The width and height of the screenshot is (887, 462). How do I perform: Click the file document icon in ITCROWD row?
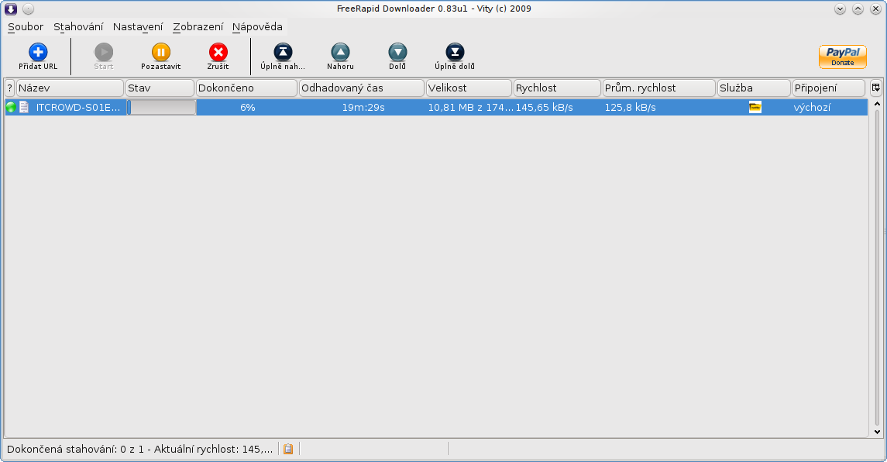tap(24, 107)
